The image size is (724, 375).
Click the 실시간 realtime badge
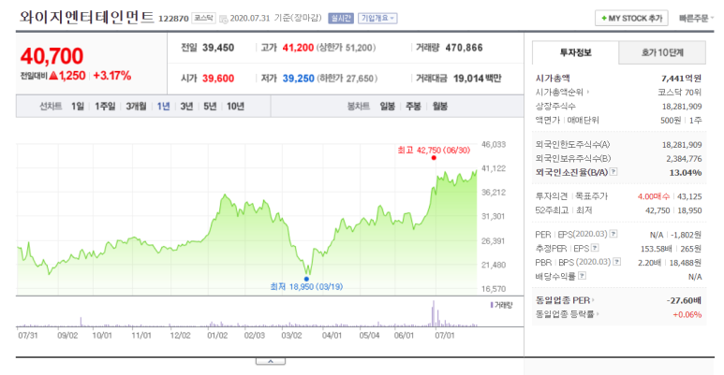click(341, 18)
